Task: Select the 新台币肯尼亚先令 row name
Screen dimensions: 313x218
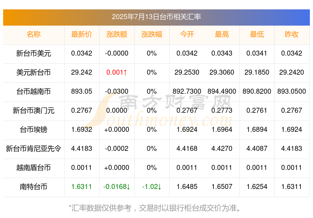Action: point(33,148)
